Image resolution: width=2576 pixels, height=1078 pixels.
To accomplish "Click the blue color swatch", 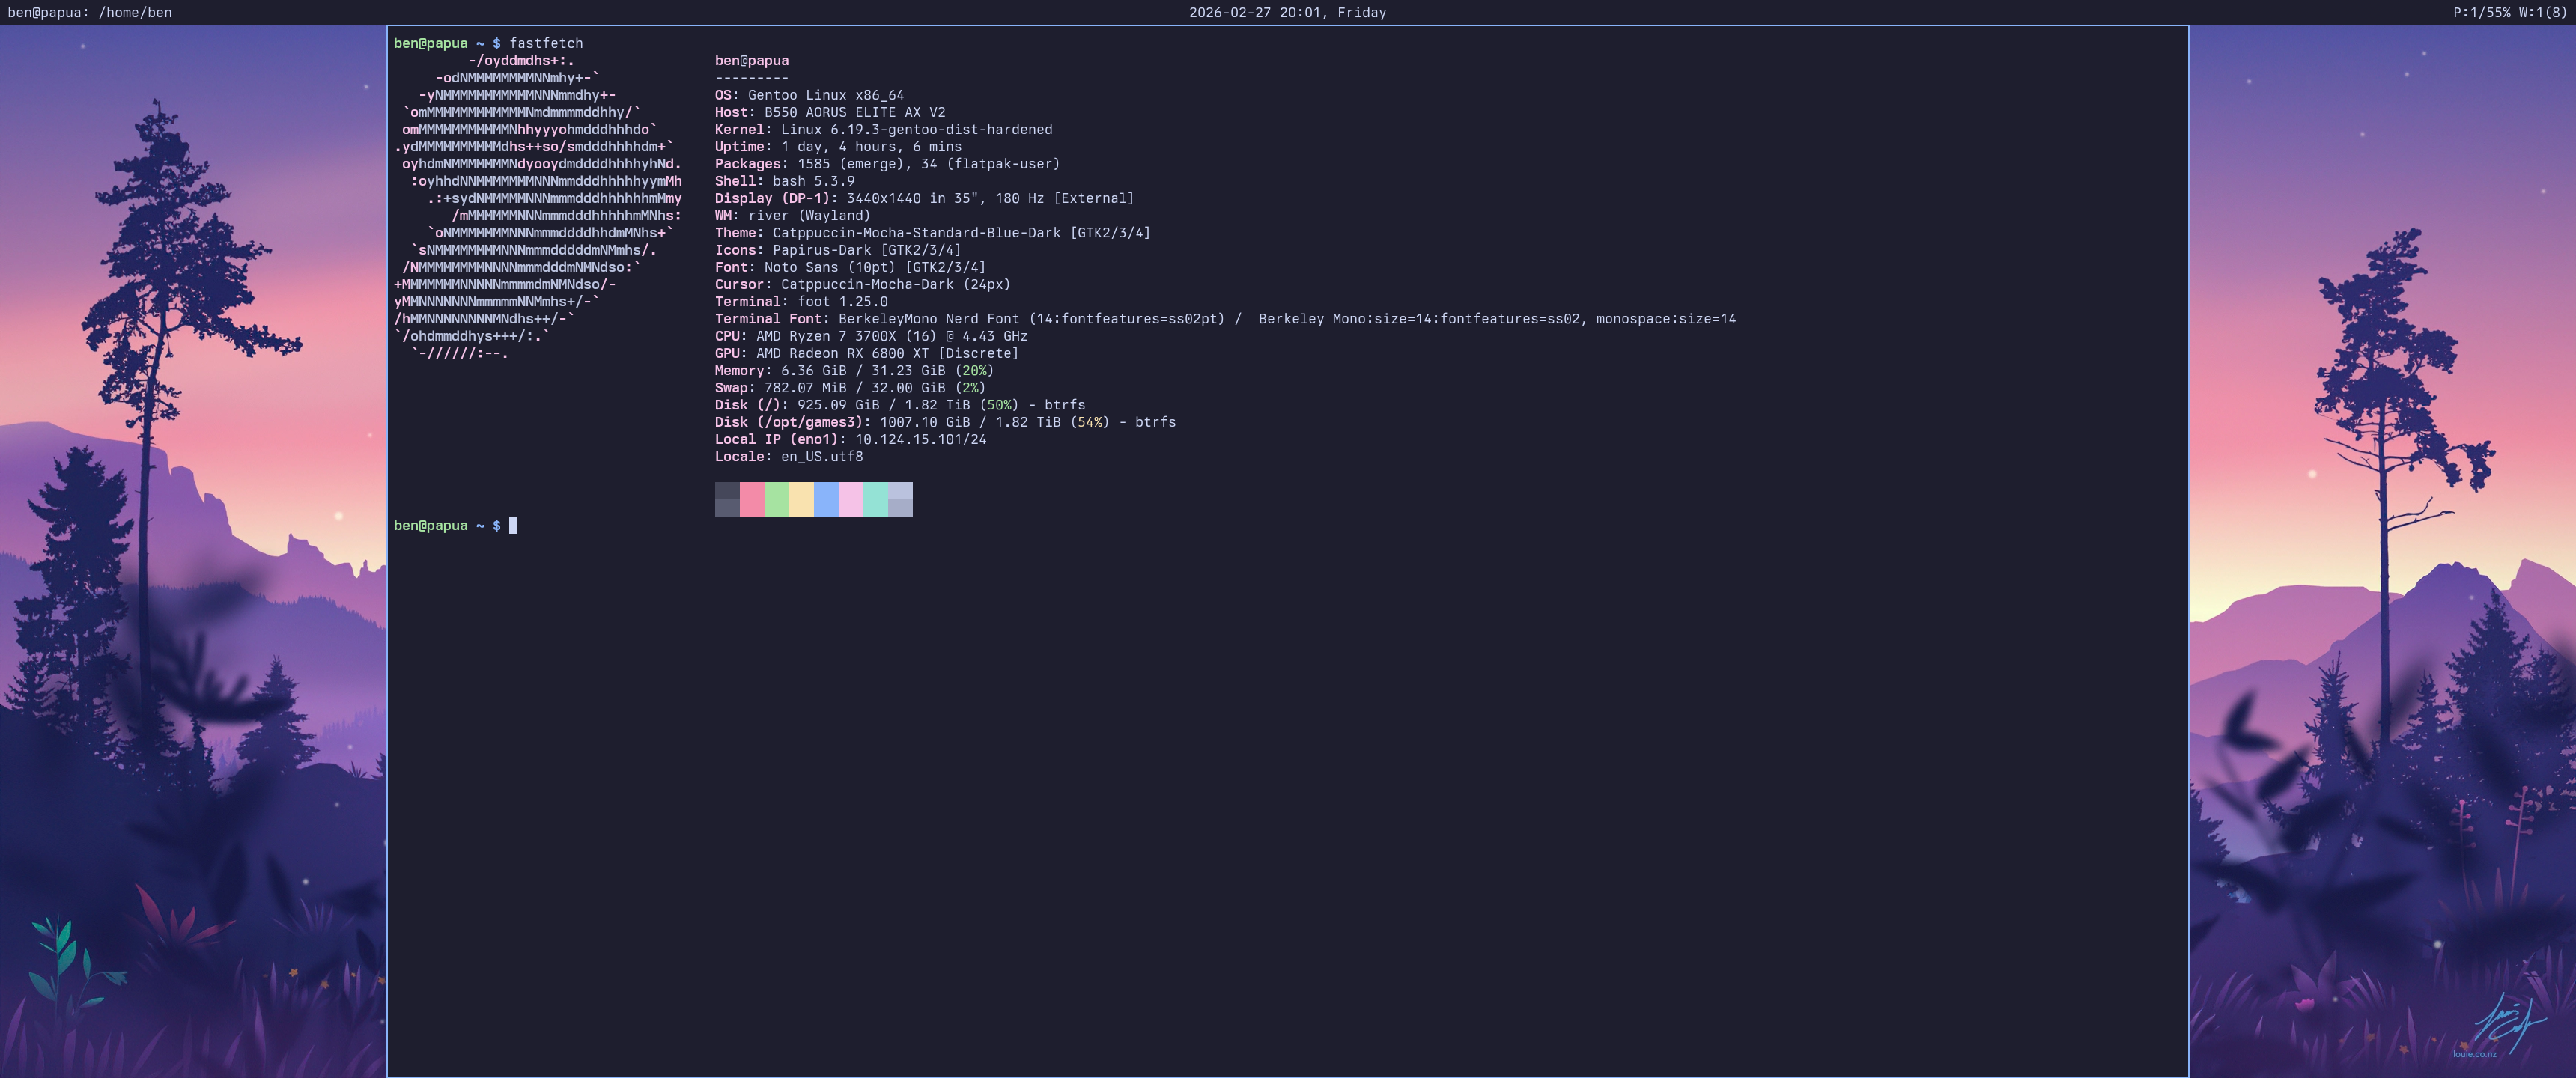I will (826, 499).
